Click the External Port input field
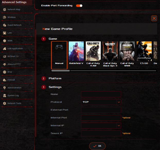This screenshot has width=160, height=150. [x=101, y=110]
